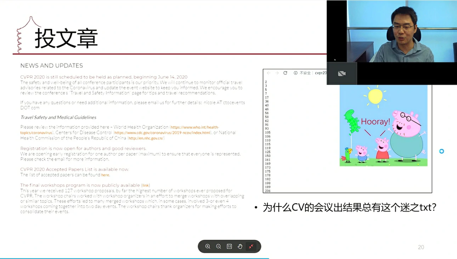Screen dimensions: 457x259
Task: Open the workshops program "link" hyperlink
Action: coord(146,185)
